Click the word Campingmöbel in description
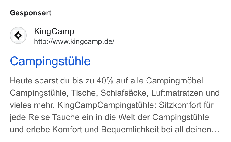This screenshot has height=142, width=231. tap(176, 81)
